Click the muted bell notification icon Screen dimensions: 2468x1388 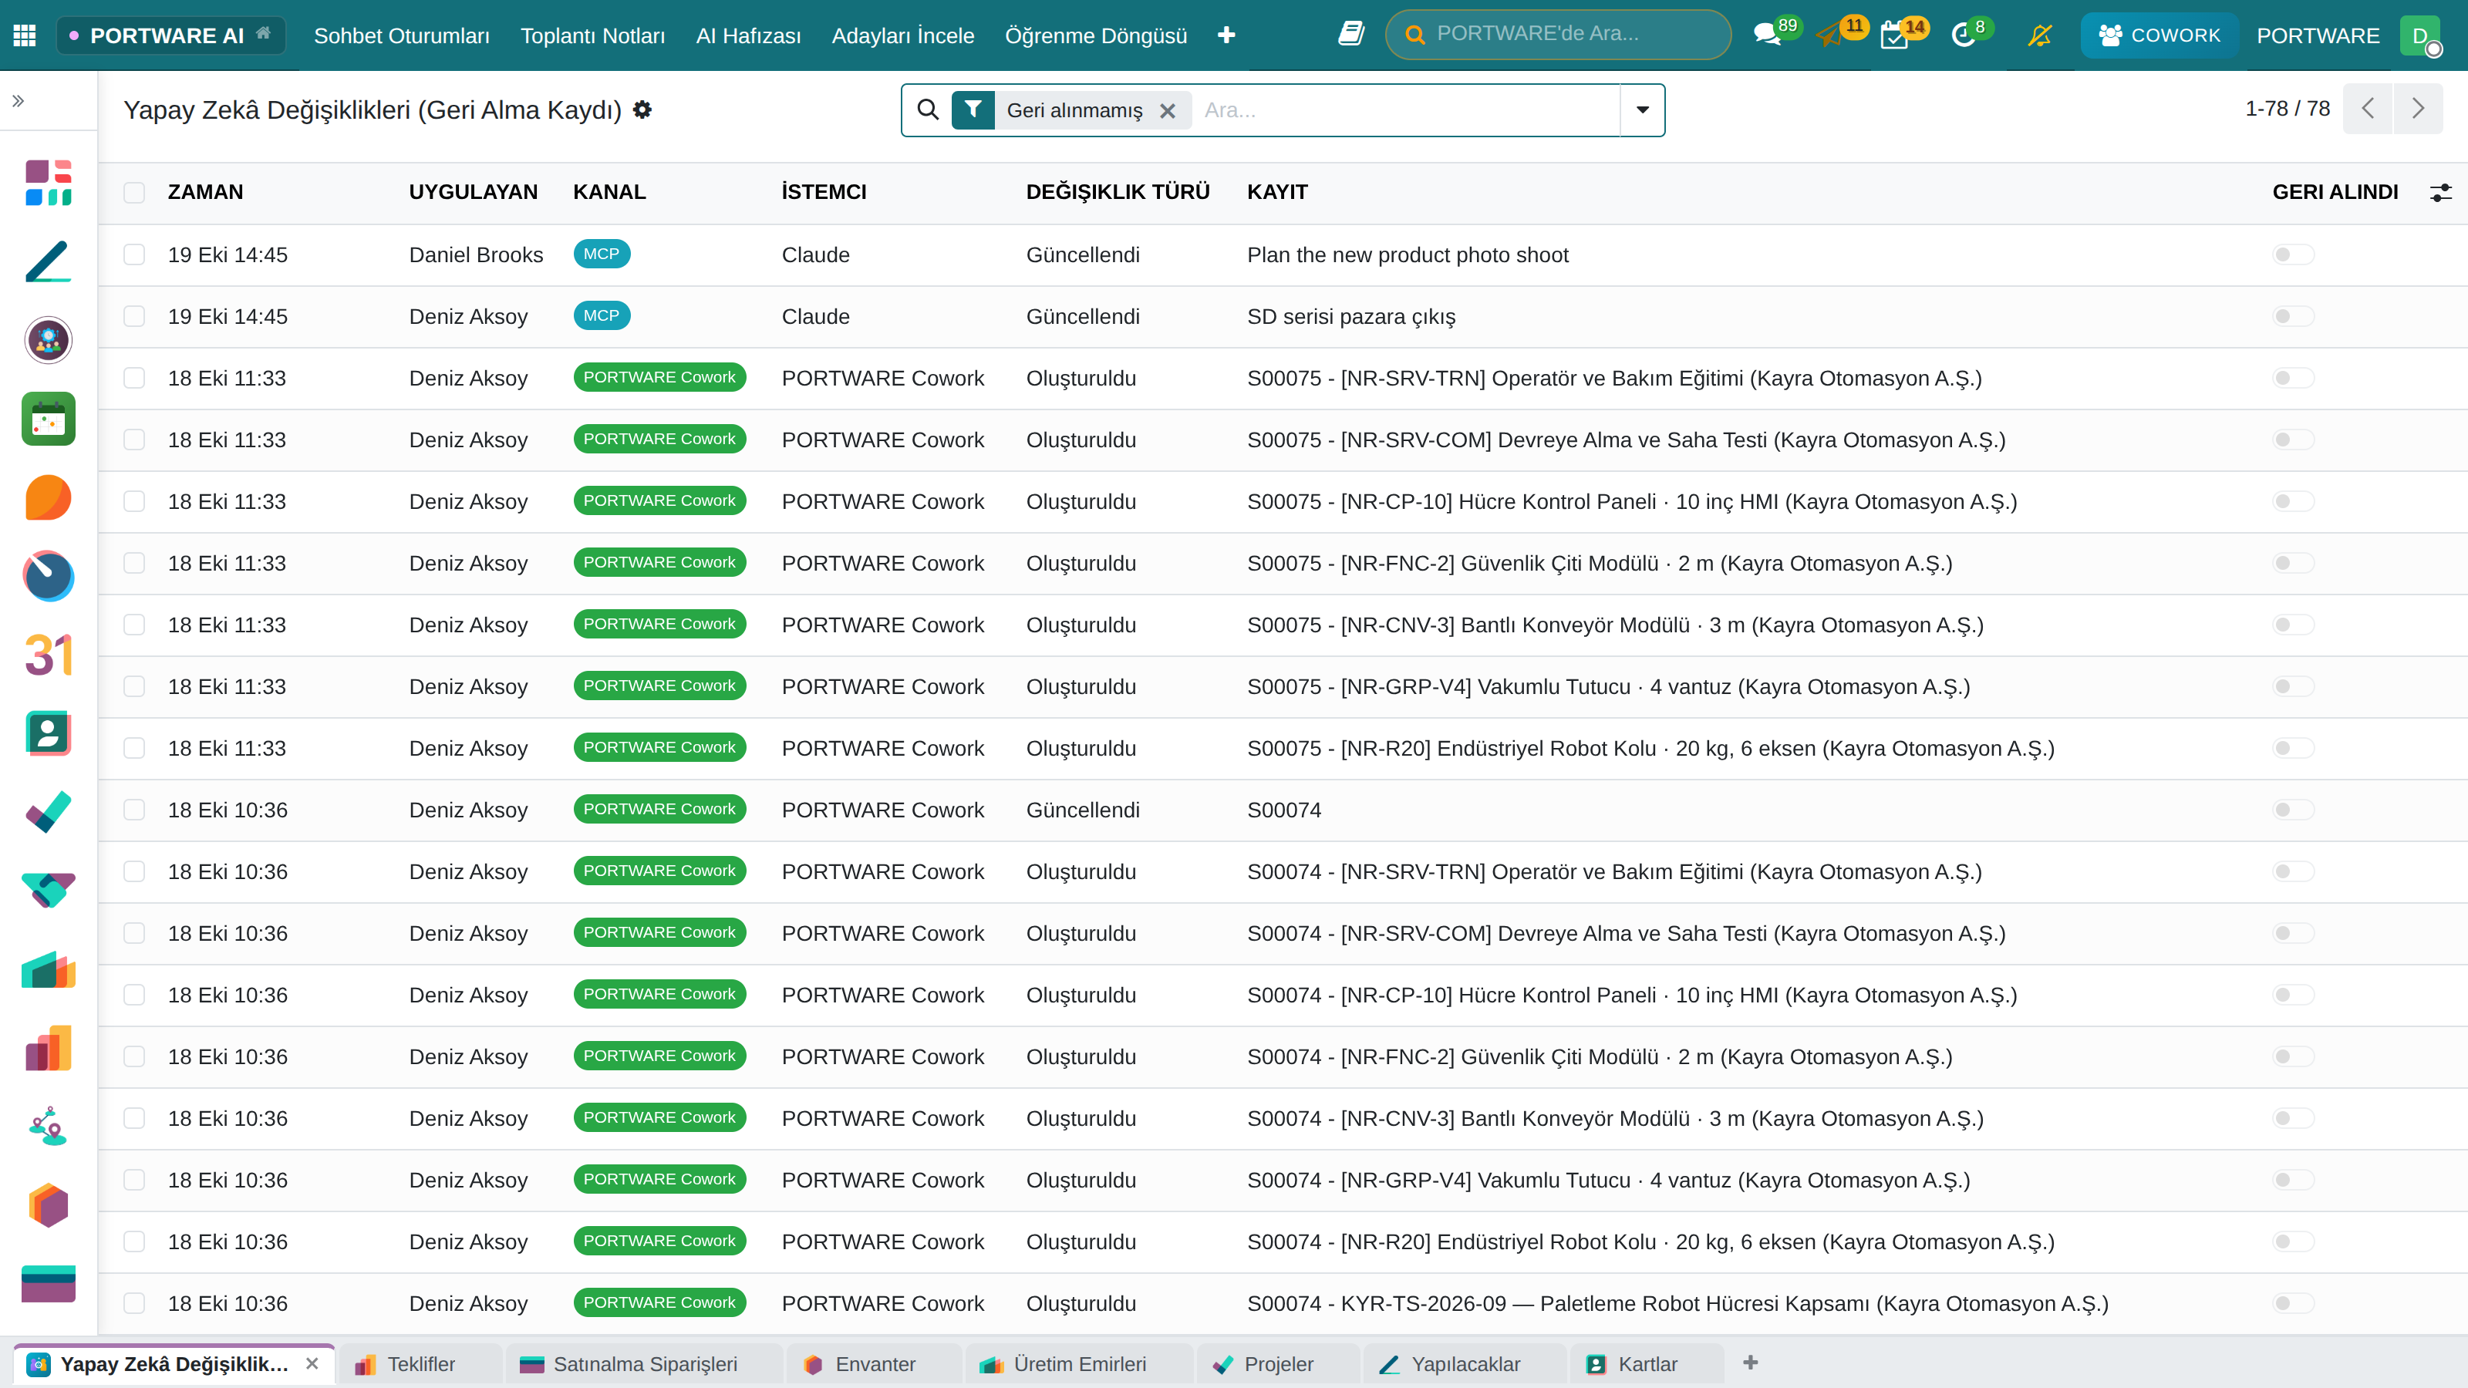pyautogui.click(x=2040, y=35)
